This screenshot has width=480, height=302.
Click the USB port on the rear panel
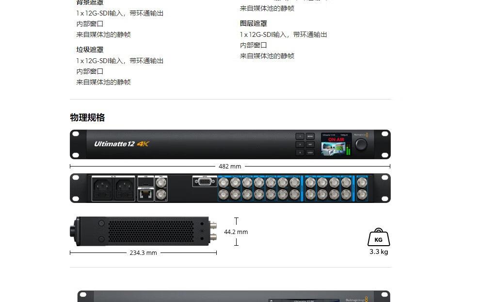pyautogui.click(x=146, y=182)
